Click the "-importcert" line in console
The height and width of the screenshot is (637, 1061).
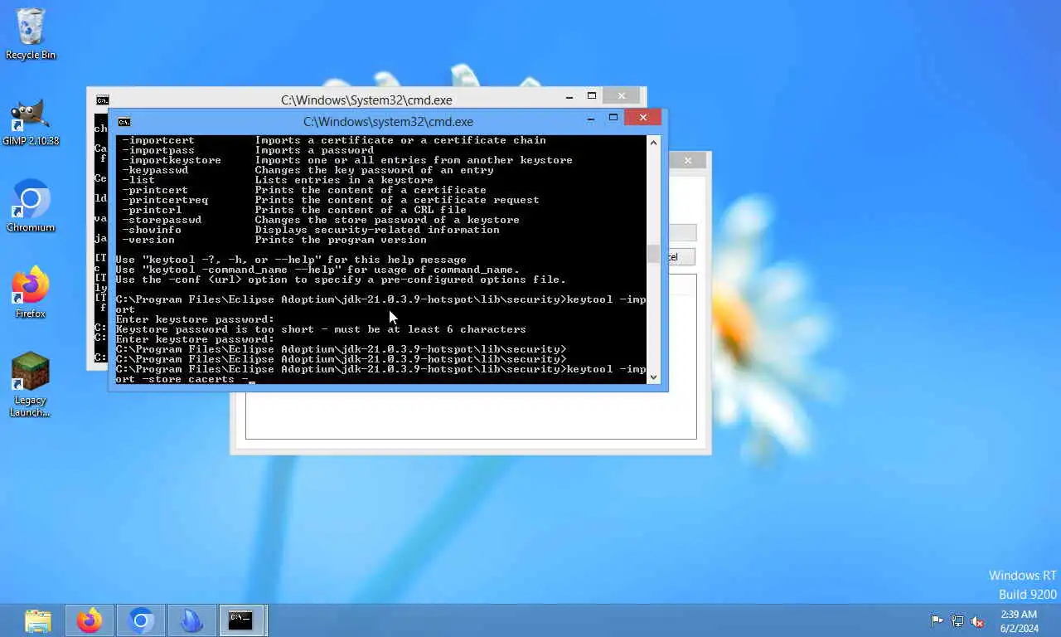334,140
